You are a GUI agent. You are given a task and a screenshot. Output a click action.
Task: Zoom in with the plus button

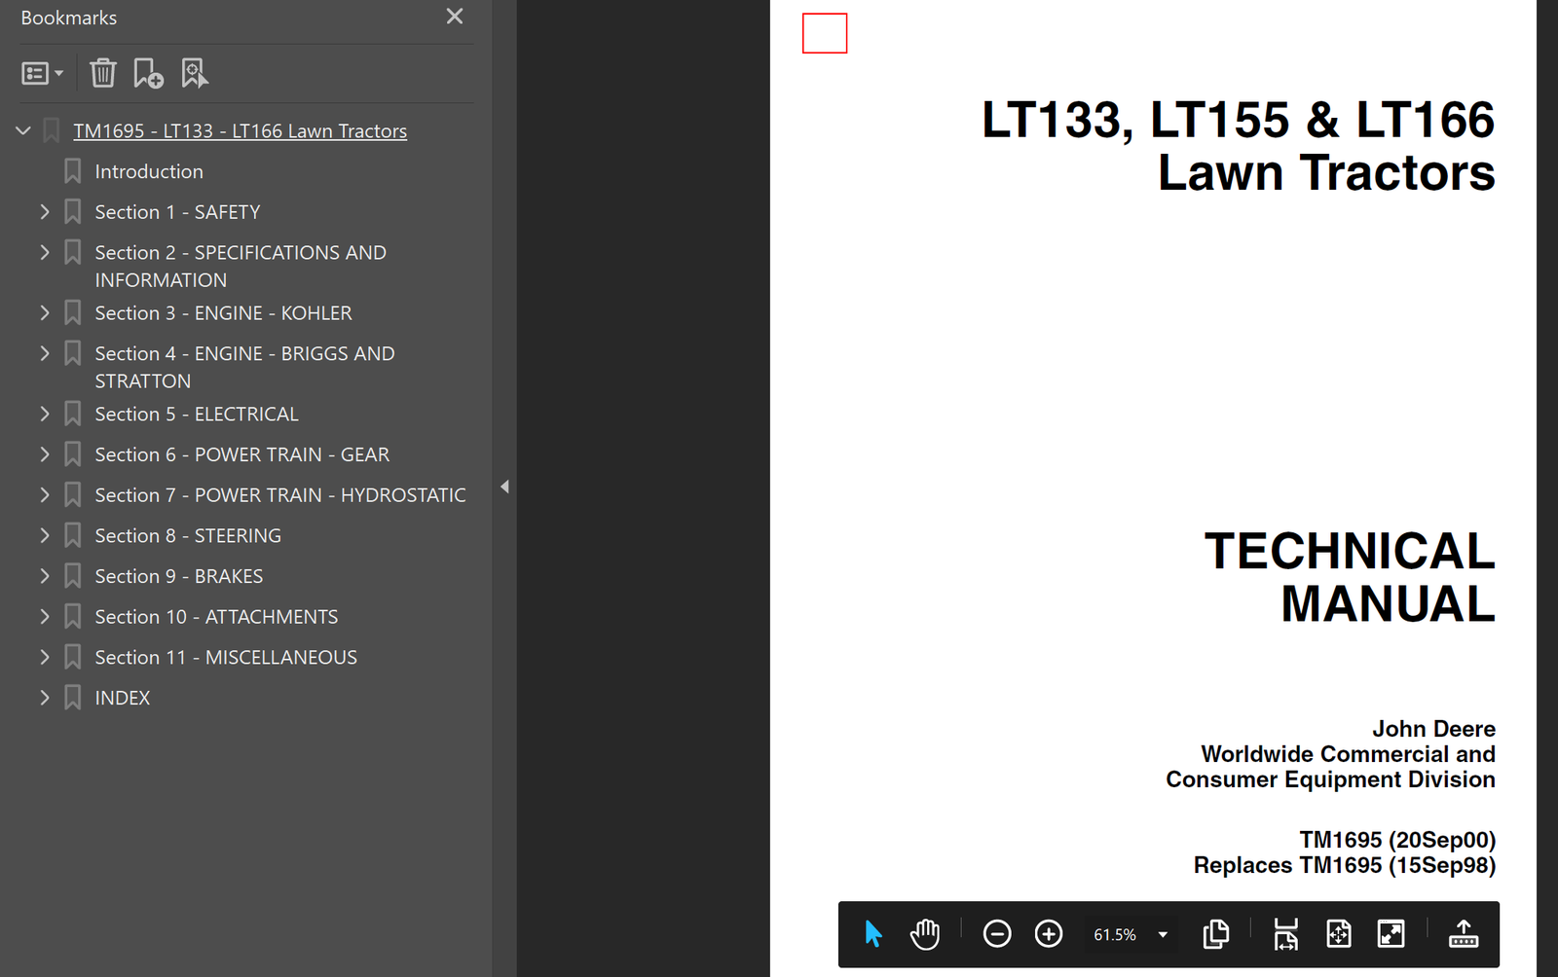pos(1049,934)
